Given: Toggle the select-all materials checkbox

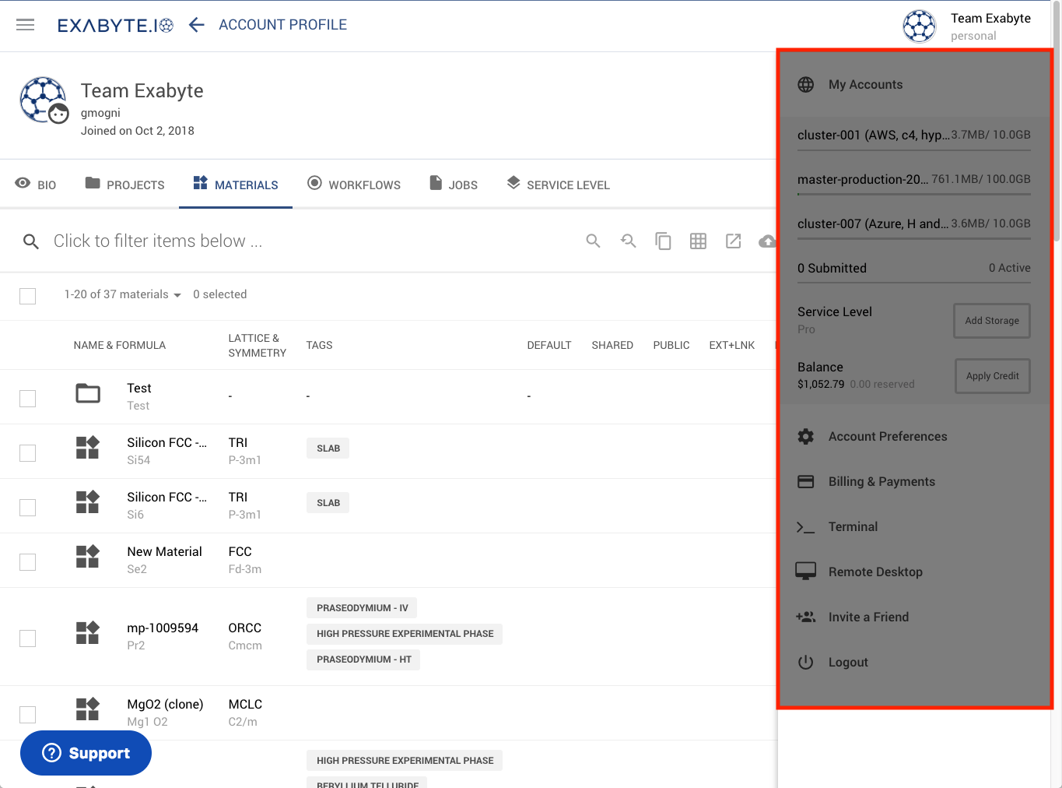Looking at the screenshot, I should pos(28,296).
